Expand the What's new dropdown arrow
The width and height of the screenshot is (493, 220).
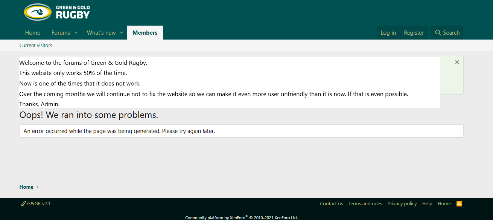122,33
